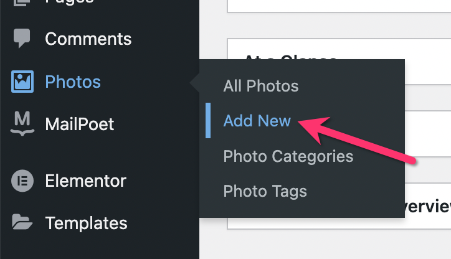Open the Comments menu item
Image resolution: width=451 pixels, height=259 pixels.
(x=88, y=39)
